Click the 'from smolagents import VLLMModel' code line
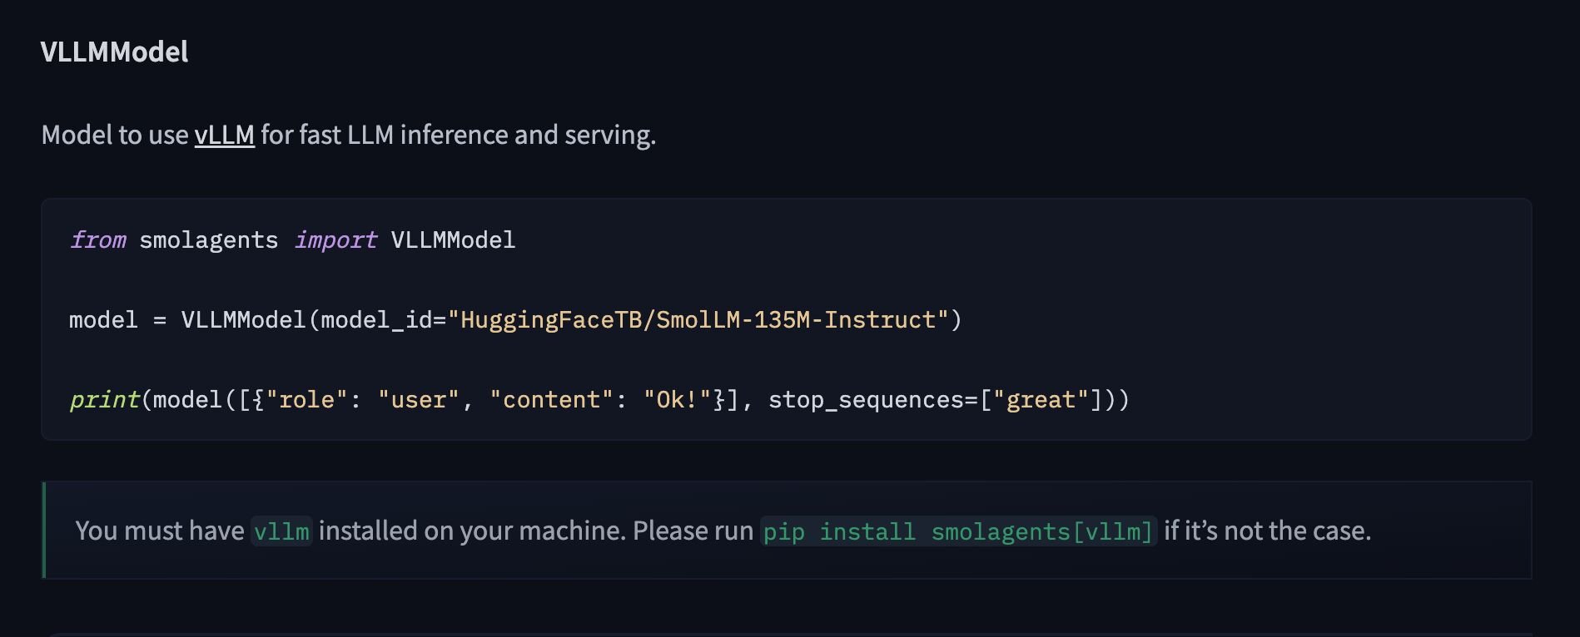This screenshot has width=1580, height=637. pyautogui.click(x=292, y=240)
